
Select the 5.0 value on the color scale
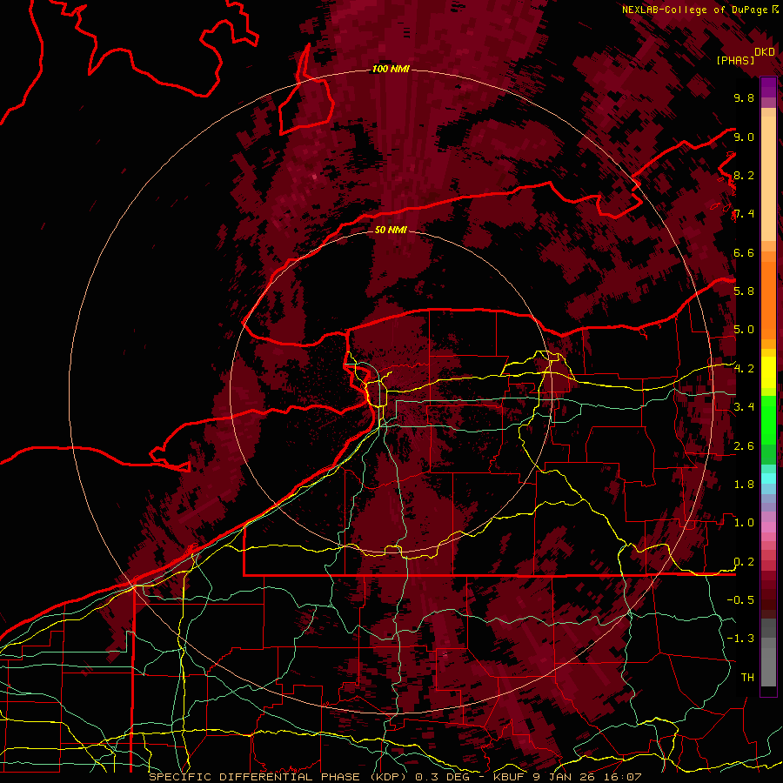pyautogui.click(x=744, y=330)
